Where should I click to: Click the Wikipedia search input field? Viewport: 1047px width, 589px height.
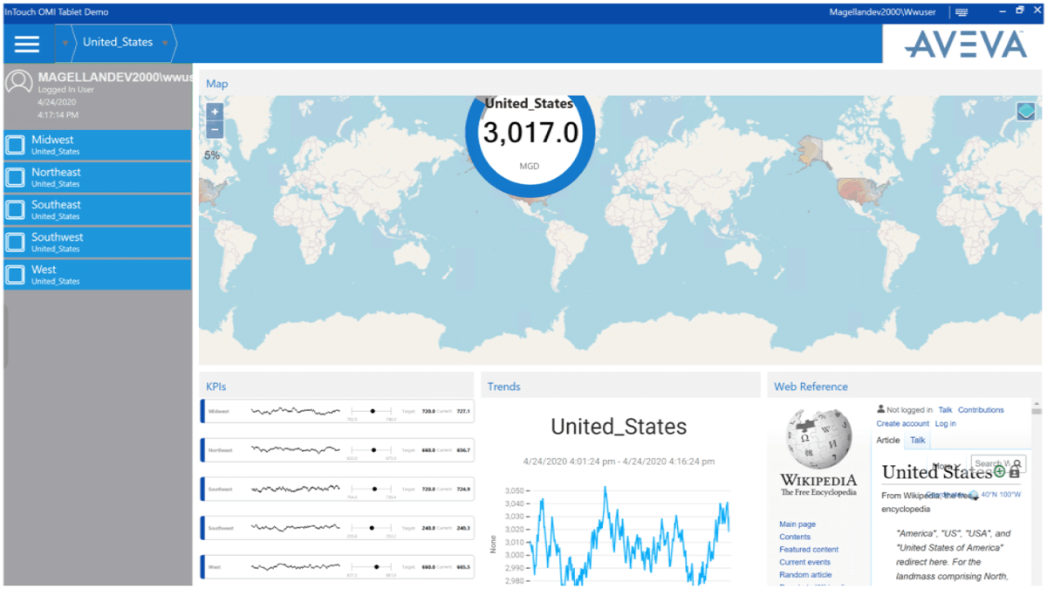[x=993, y=463]
